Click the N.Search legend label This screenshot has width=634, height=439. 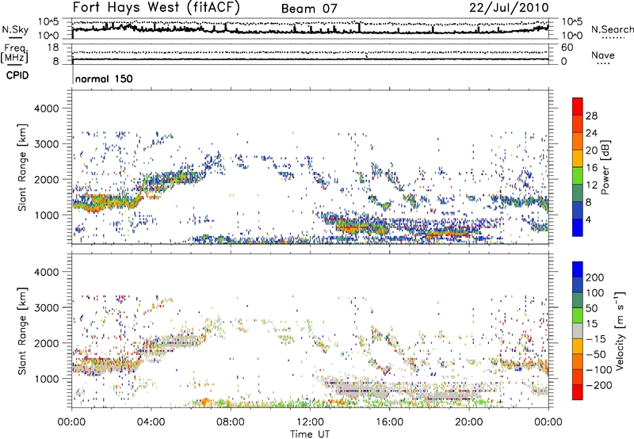pyautogui.click(x=612, y=29)
